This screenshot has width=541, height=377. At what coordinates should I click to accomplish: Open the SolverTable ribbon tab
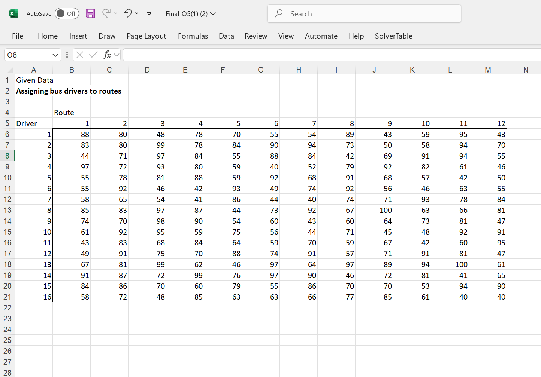[x=393, y=36]
